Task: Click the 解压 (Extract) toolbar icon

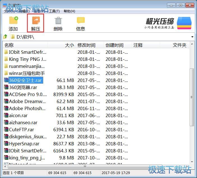Action: point(36,20)
